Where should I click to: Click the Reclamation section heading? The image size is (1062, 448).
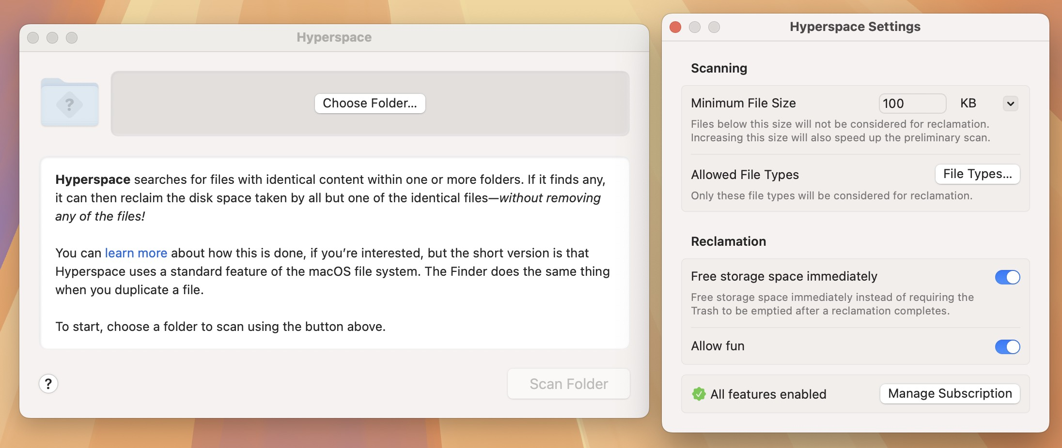(729, 241)
